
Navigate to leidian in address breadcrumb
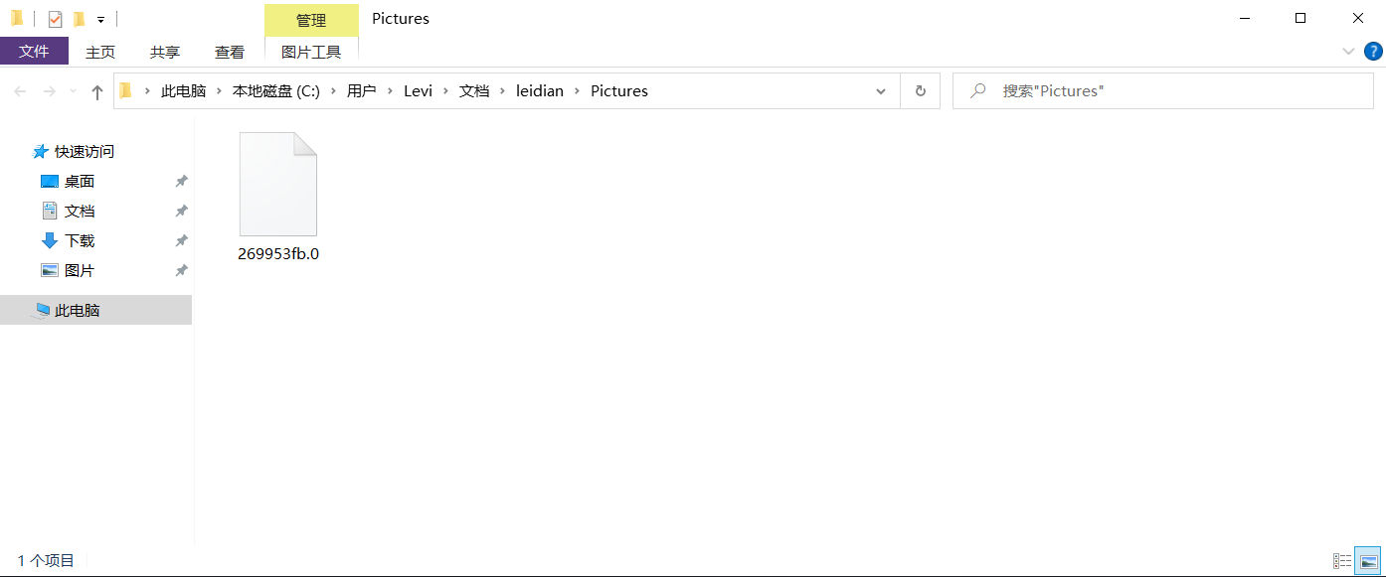[539, 91]
